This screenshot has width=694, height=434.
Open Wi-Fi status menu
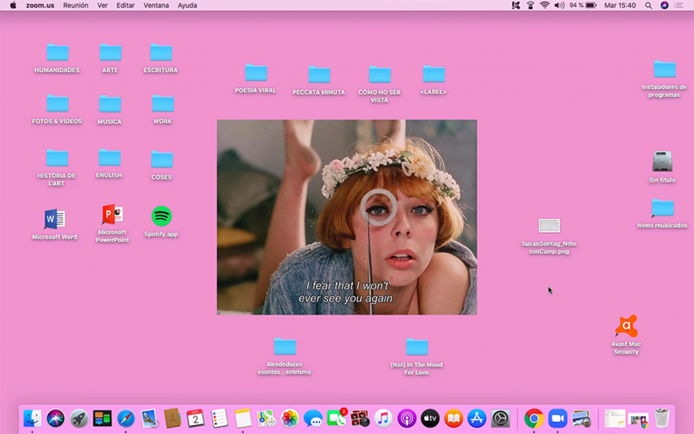pyautogui.click(x=545, y=5)
